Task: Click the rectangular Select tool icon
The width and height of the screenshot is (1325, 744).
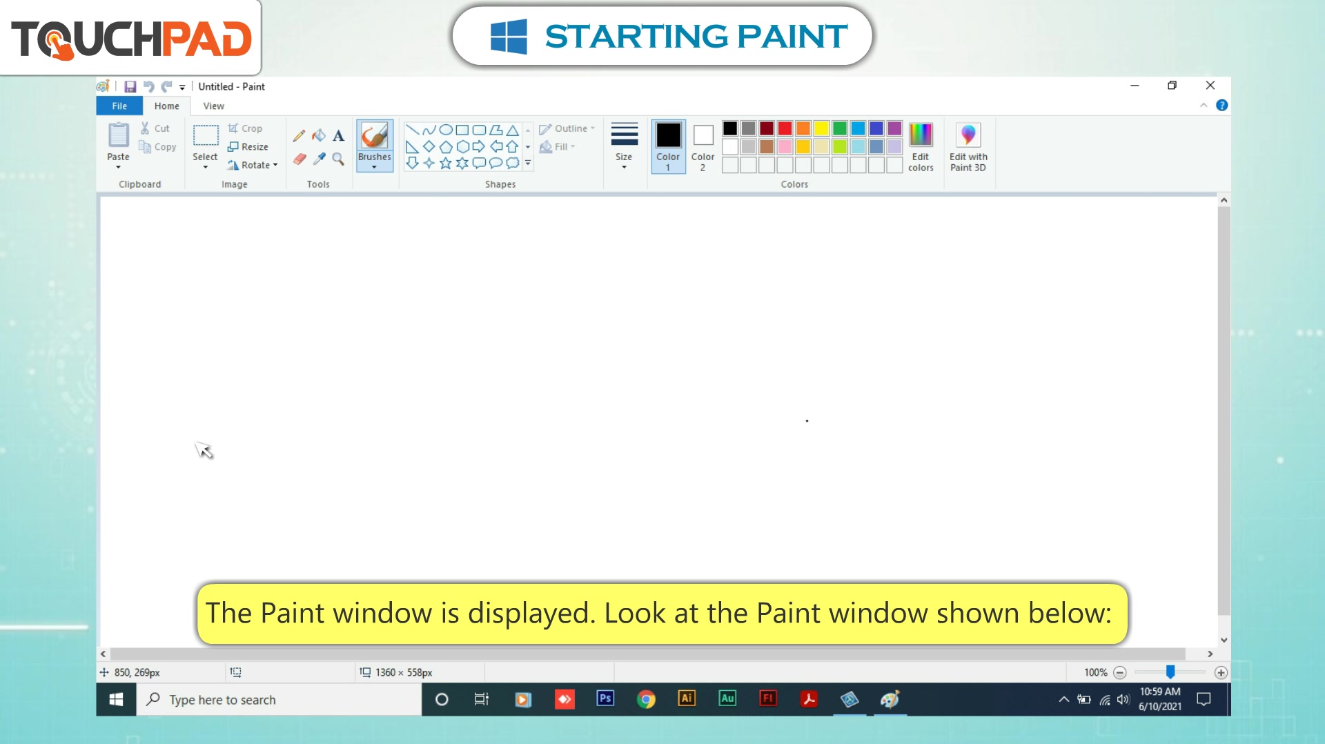Action: point(206,135)
